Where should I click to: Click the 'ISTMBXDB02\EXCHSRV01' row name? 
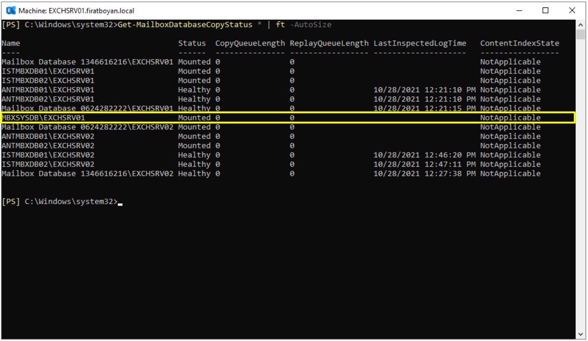click(x=48, y=80)
